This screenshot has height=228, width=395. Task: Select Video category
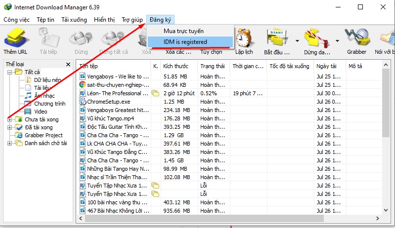[41, 112]
